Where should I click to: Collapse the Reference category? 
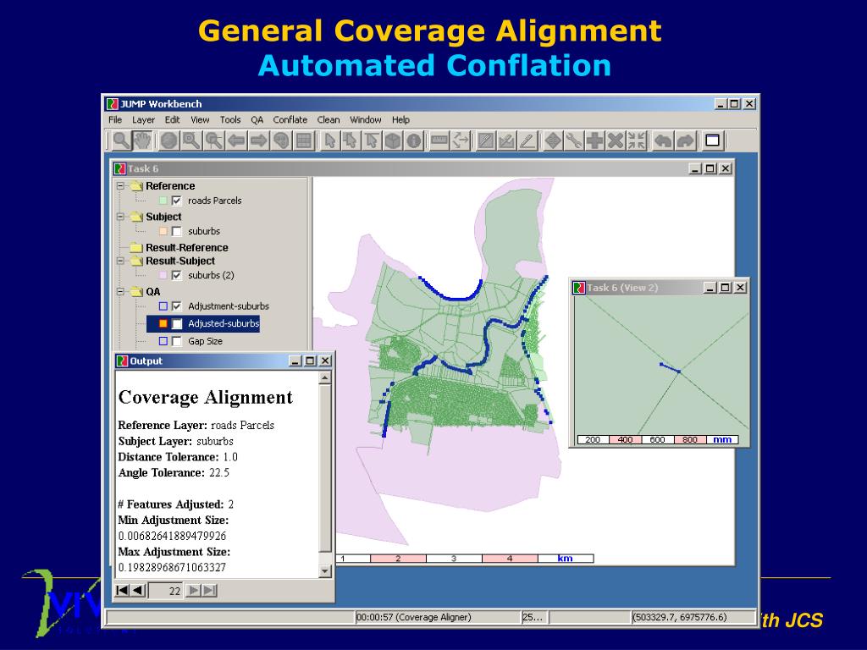pos(120,185)
